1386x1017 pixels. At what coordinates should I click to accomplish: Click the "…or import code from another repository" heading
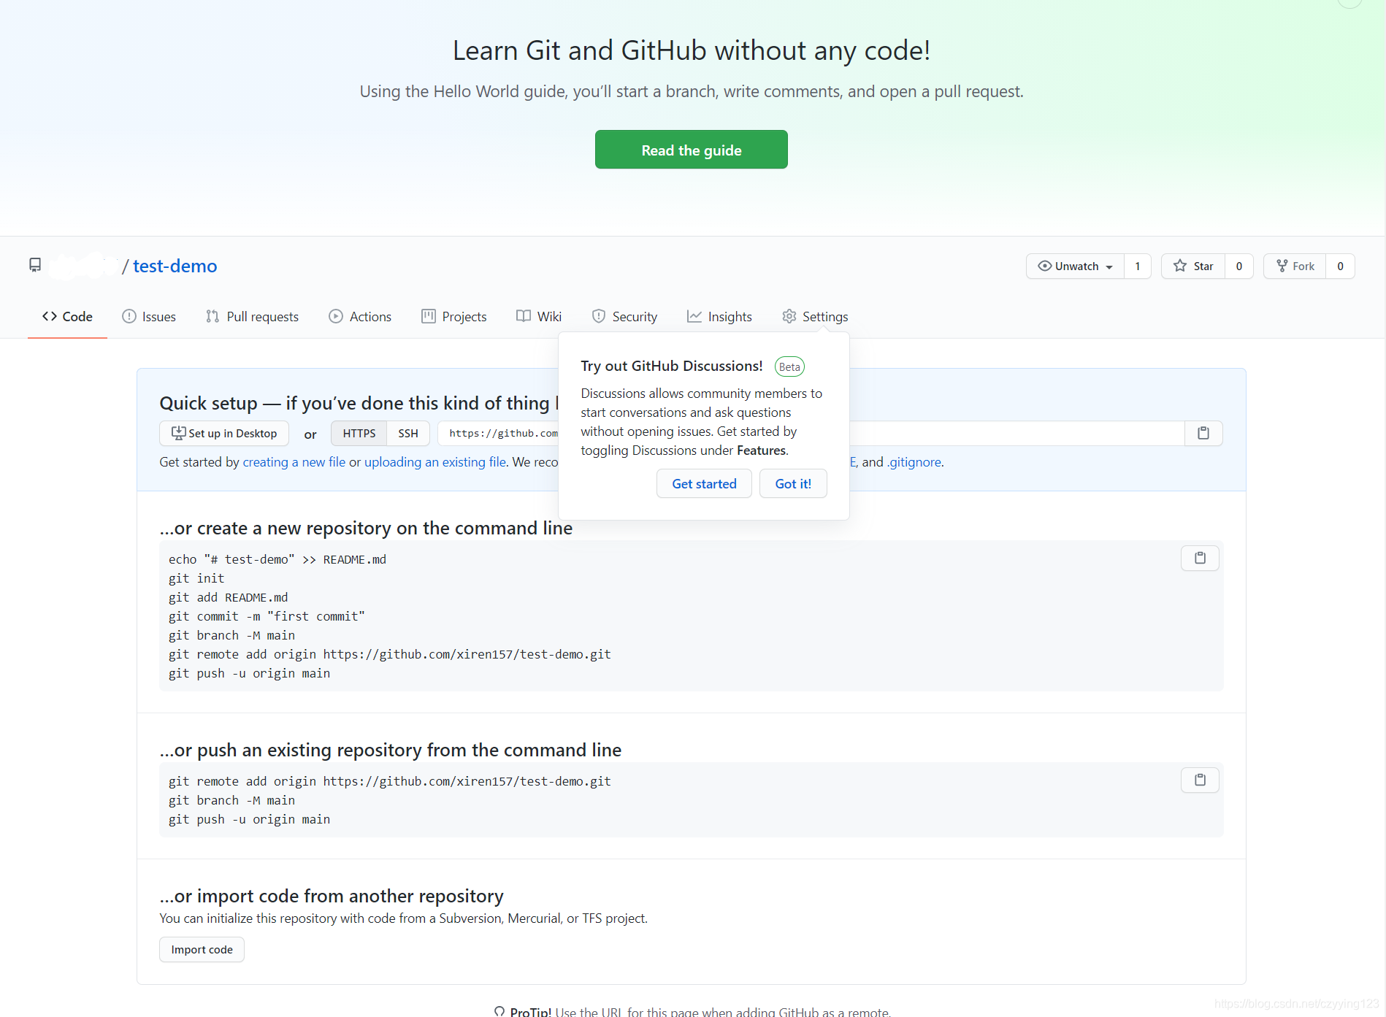[332, 896]
